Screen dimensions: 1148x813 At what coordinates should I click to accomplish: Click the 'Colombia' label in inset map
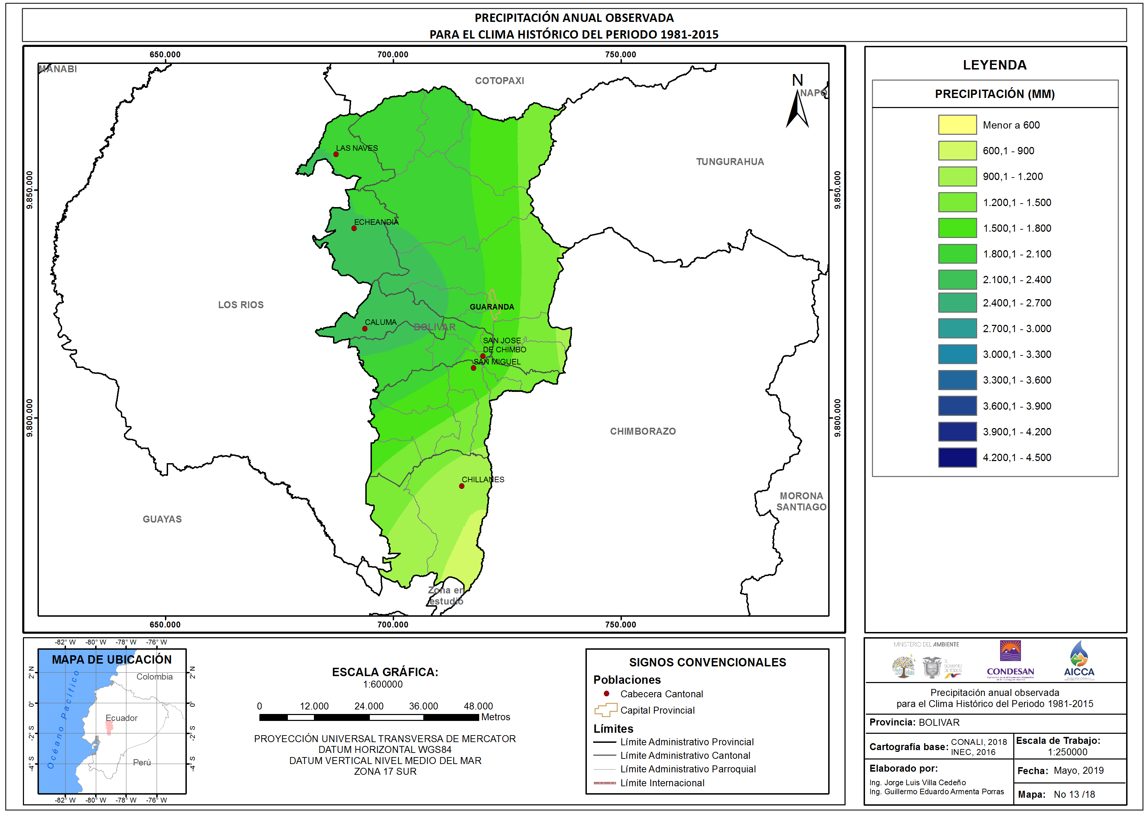155,676
